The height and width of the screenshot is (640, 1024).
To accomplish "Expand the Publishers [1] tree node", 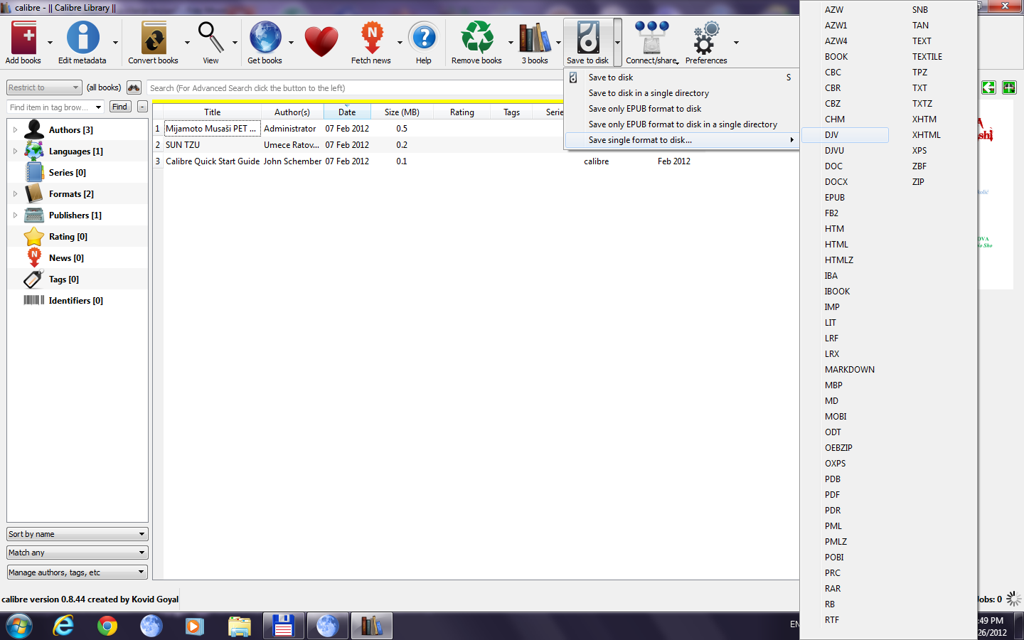I will pyautogui.click(x=15, y=215).
